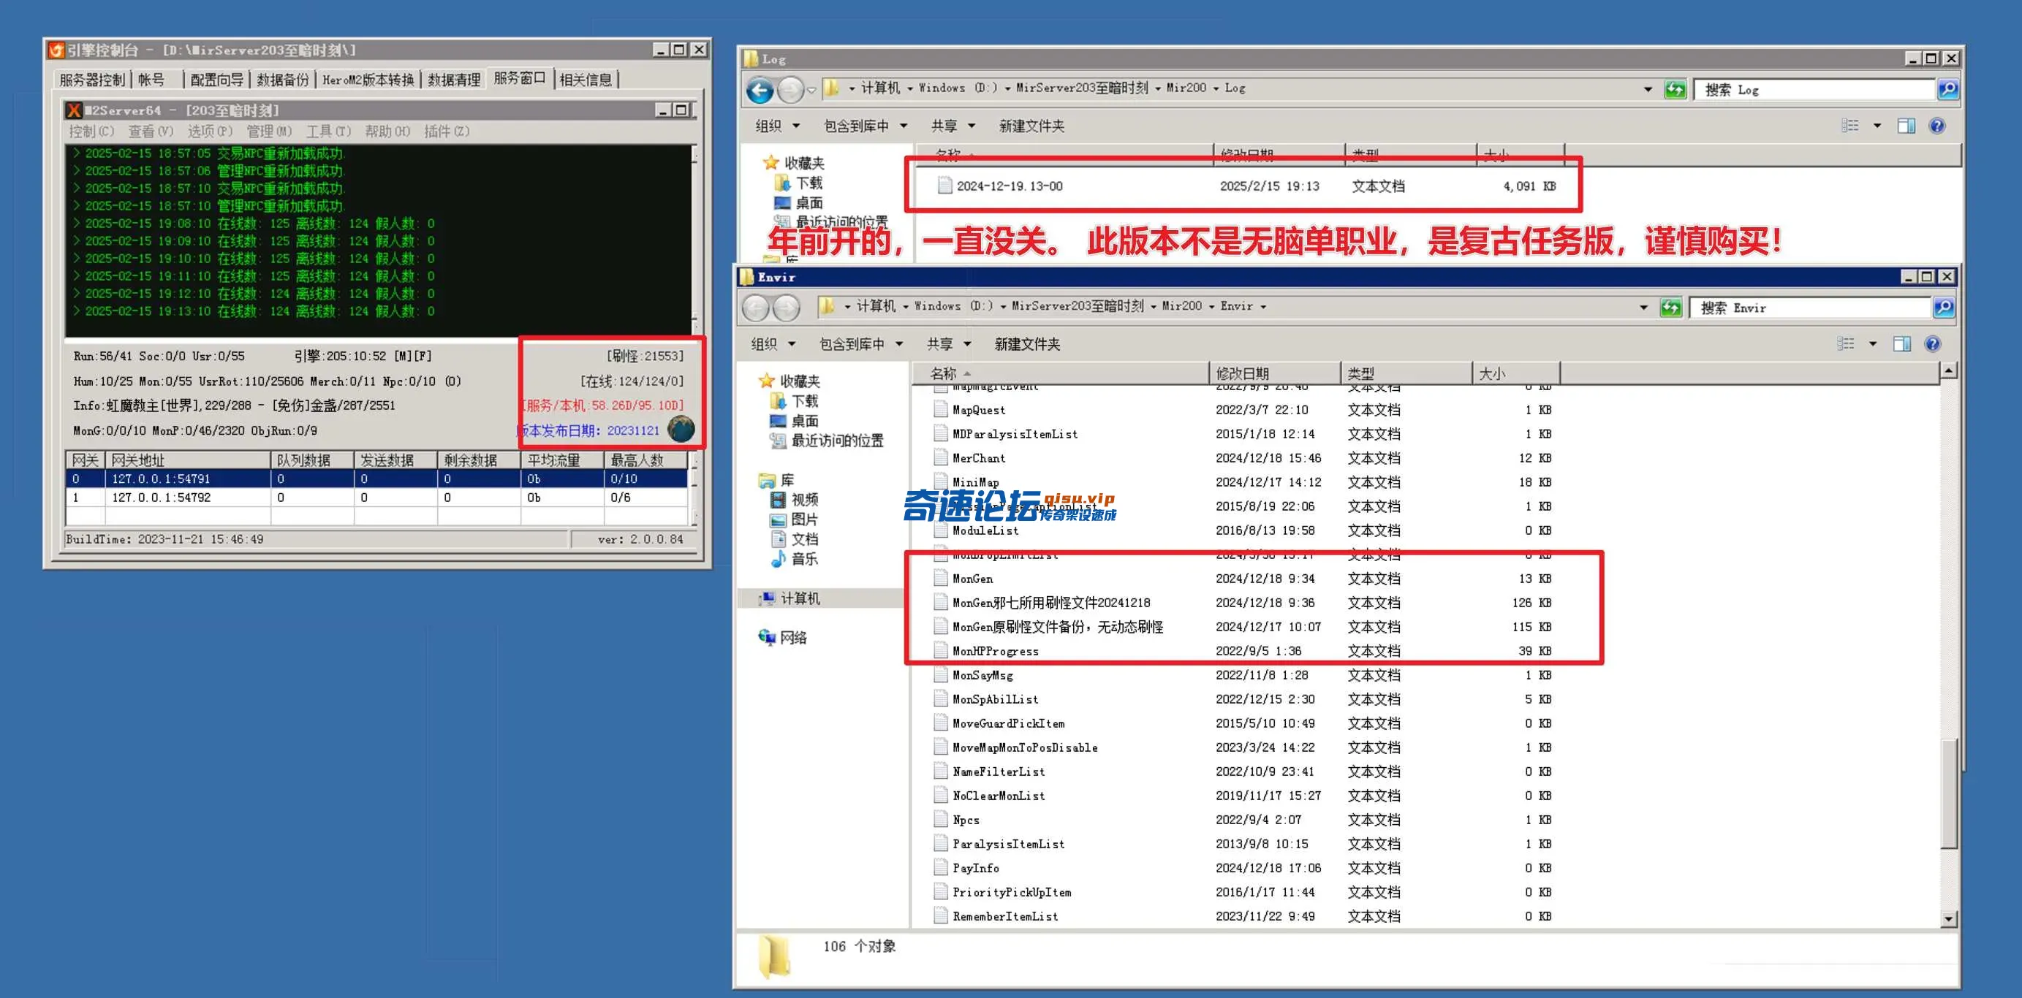
Task: Click 大小 column header in Envir
Action: click(x=1516, y=373)
